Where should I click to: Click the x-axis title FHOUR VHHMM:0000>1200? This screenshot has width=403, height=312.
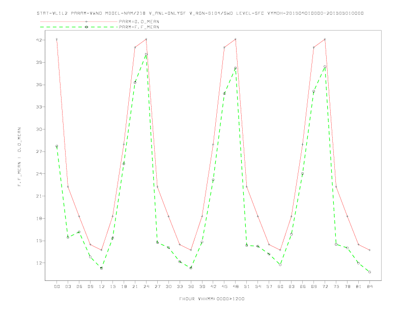pos(212,299)
